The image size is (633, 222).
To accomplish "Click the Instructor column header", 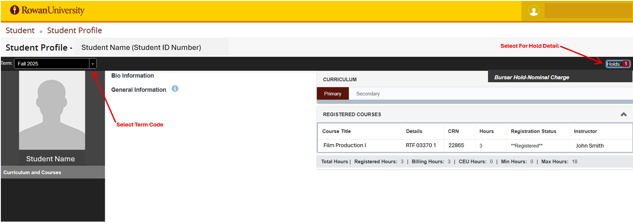I will pyautogui.click(x=585, y=131).
